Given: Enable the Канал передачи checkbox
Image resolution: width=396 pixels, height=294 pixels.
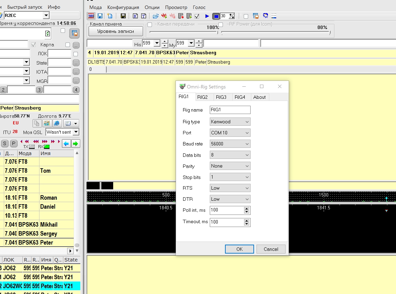Looking at the screenshot, I should pos(150,25).
